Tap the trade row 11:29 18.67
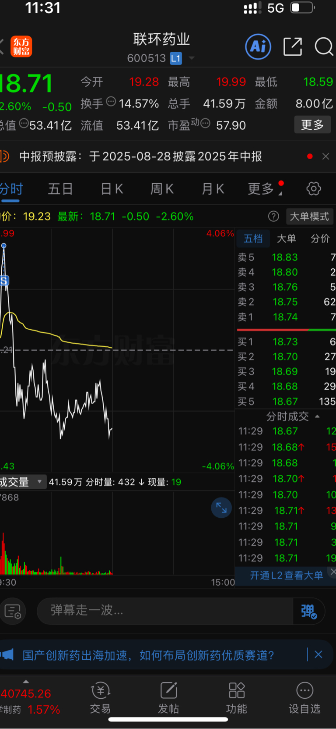This screenshot has width=336, height=729. (x=286, y=431)
